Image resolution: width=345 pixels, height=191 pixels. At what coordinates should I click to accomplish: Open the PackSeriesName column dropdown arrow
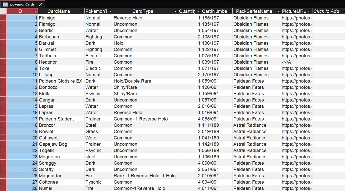tap(278, 12)
